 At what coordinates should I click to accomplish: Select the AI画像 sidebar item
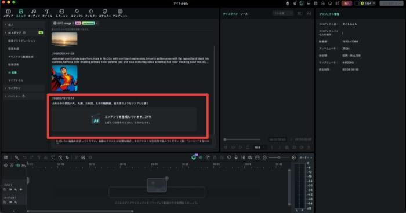[x=12, y=72]
